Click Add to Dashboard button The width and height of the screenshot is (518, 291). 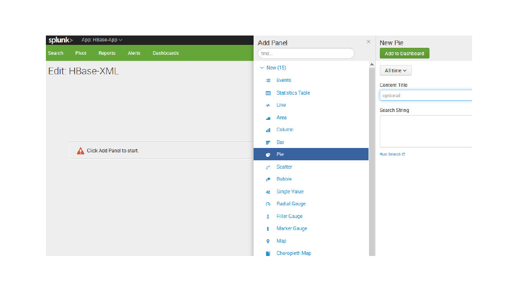(x=404, y=53)
